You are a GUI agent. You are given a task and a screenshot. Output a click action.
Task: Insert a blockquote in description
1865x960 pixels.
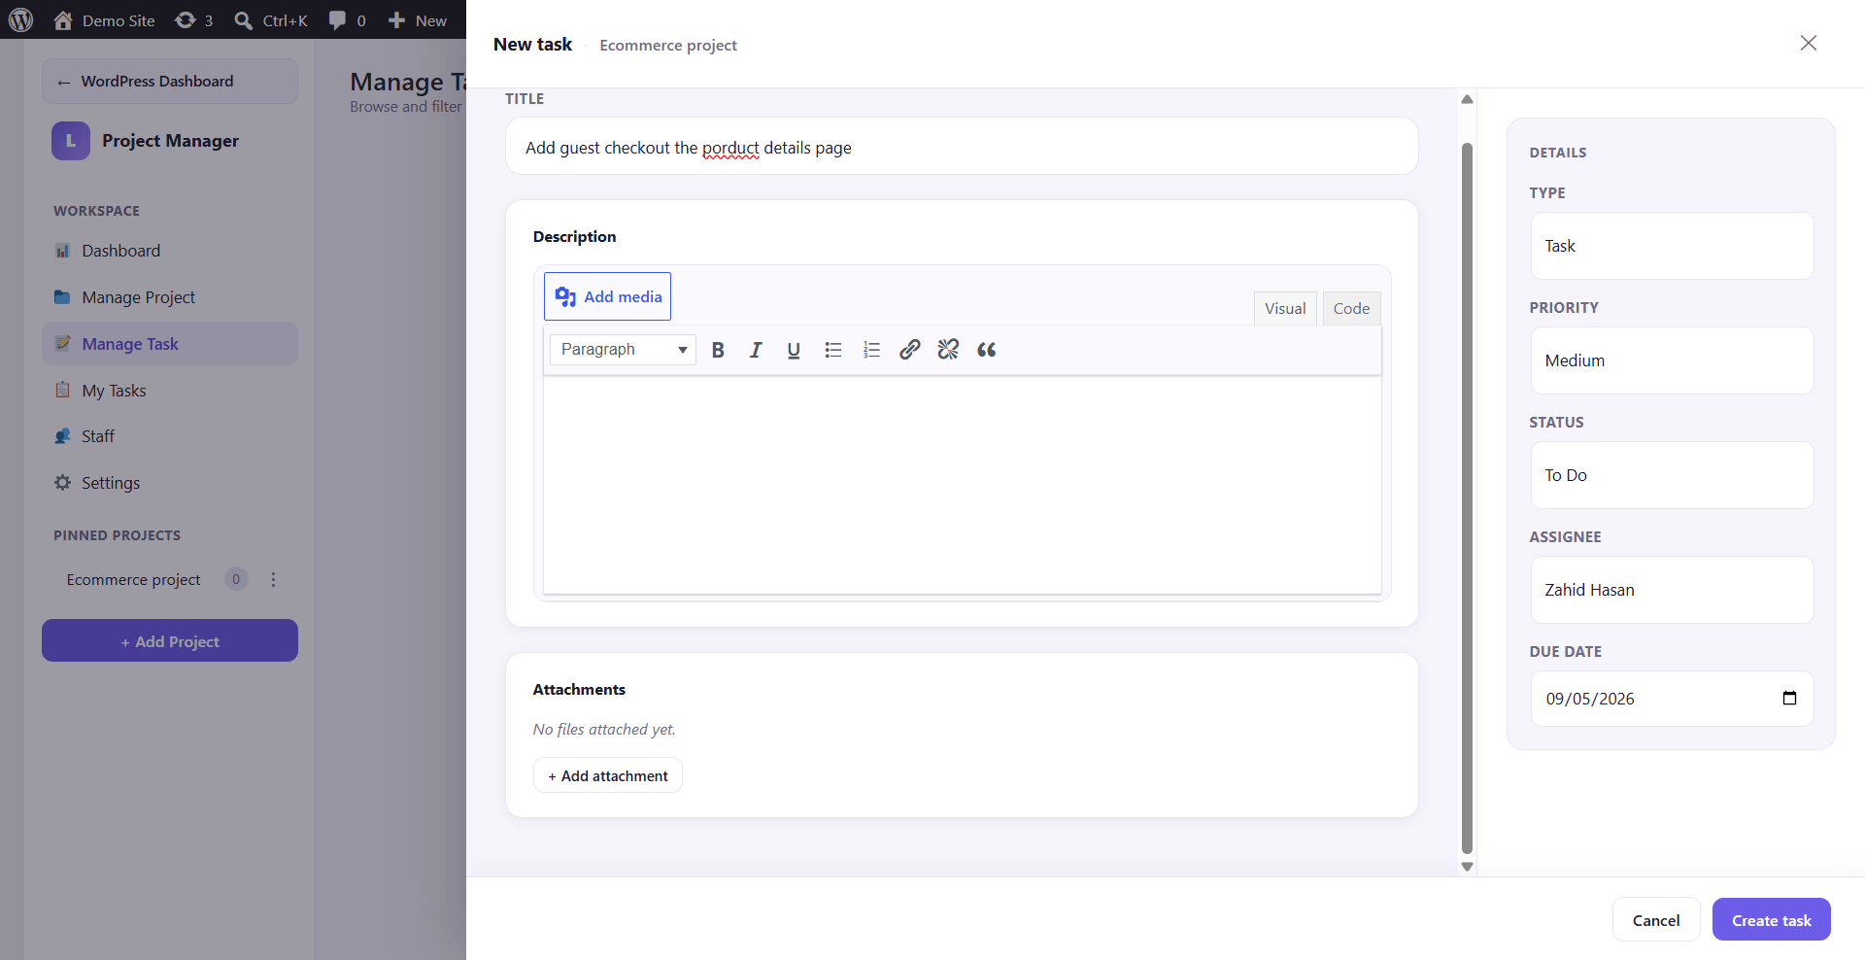point(987,350)
